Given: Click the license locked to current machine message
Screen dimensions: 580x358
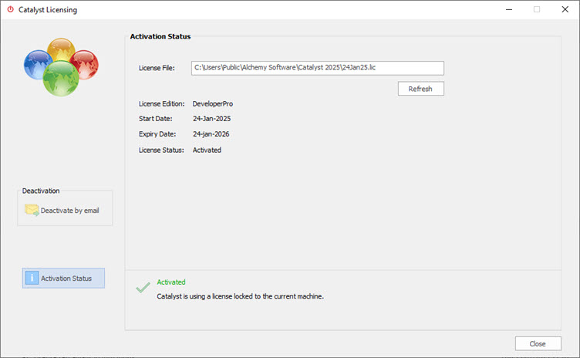Looking at the screenshot, I should [x=240, y=296].
